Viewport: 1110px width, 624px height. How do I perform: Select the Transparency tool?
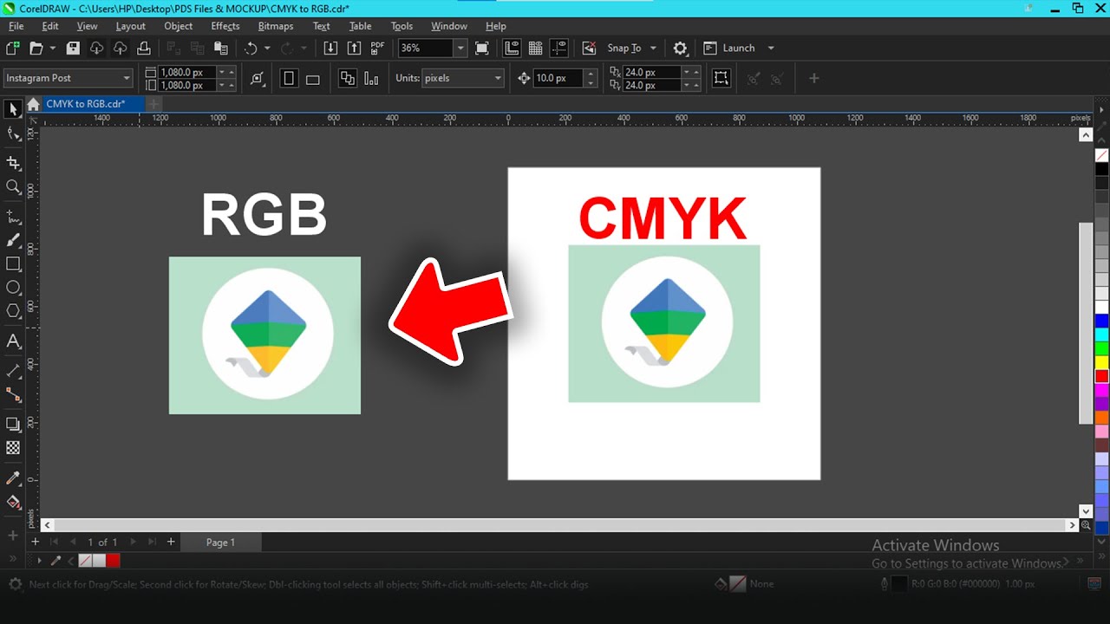coord(12,448)
